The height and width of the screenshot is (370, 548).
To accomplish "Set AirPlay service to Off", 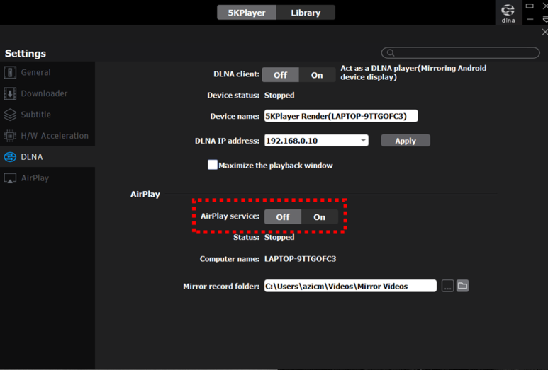I will tap(283, 217).
